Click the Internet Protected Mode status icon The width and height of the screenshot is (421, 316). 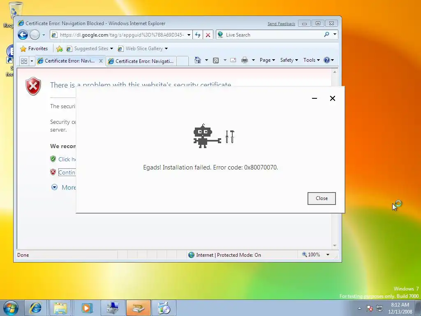pyautogui.click(x=191, y=255)
